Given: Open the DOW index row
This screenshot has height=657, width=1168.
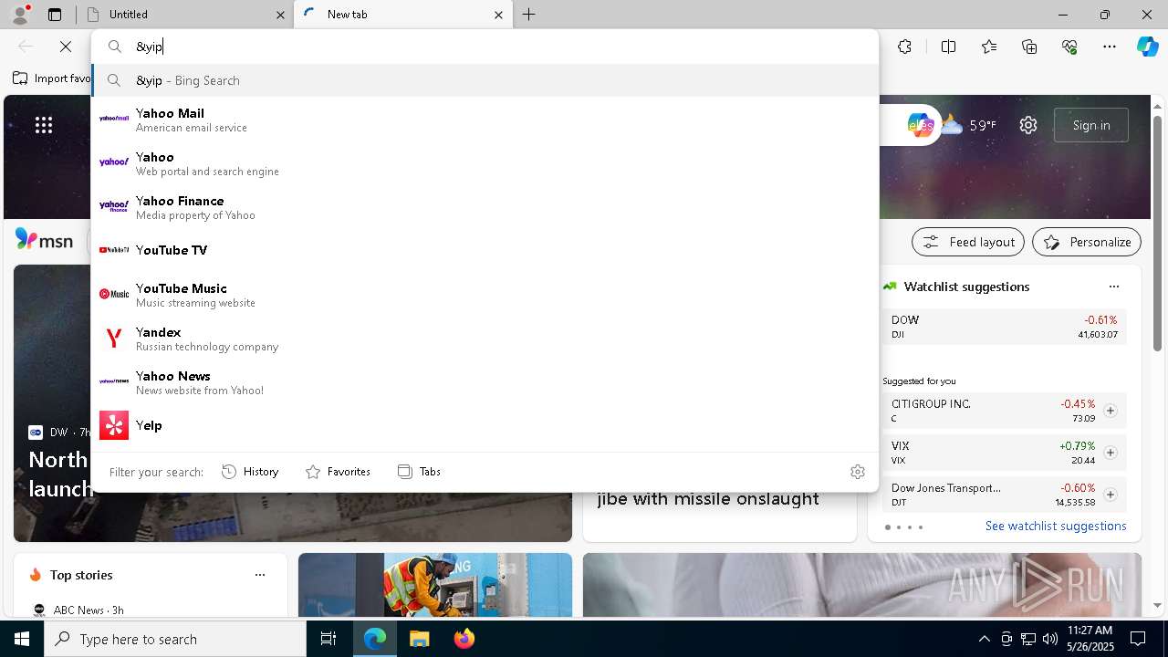Looking at the screenshot, I should [1004, 327].
